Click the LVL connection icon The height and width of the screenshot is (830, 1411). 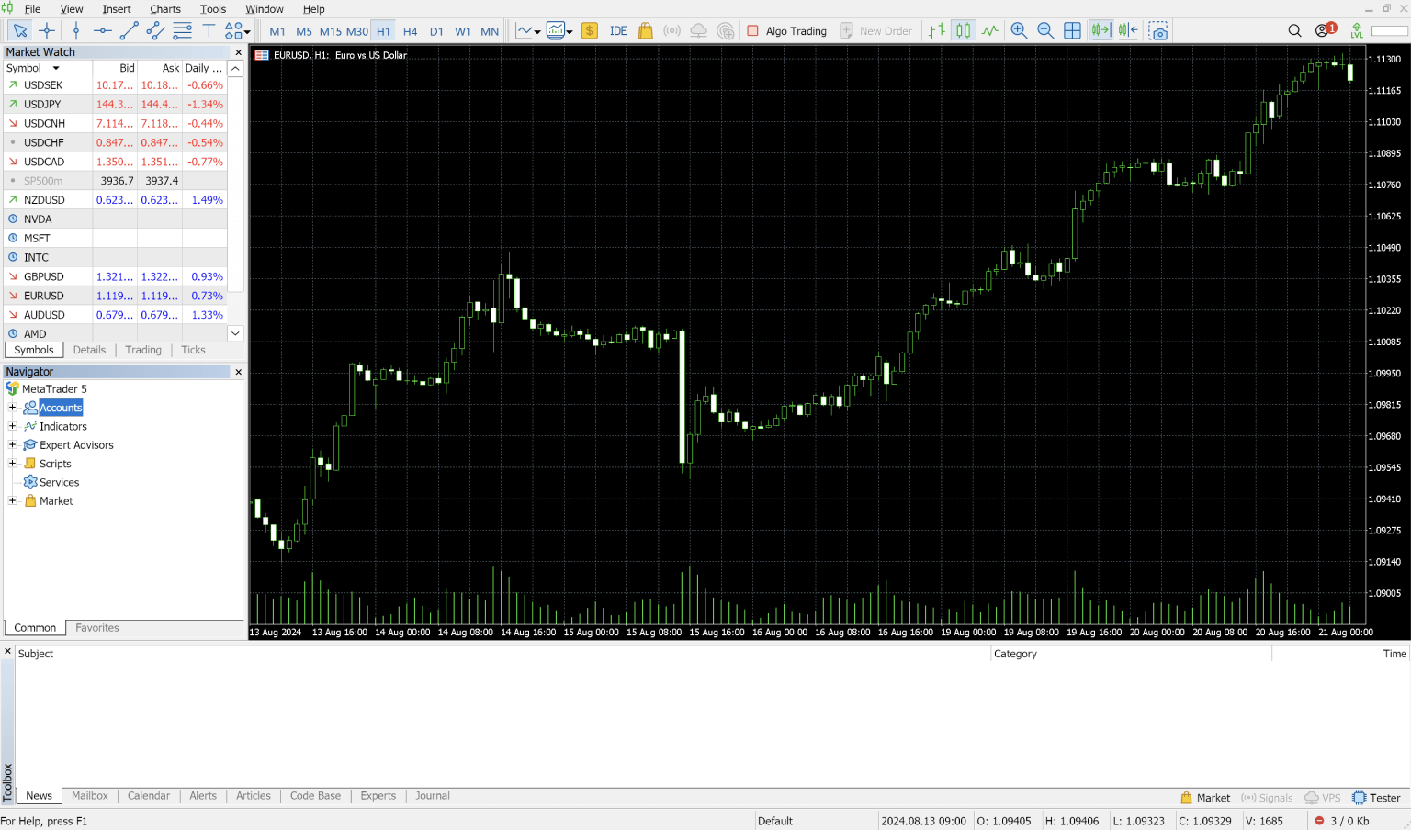[x=1357, y=31]
